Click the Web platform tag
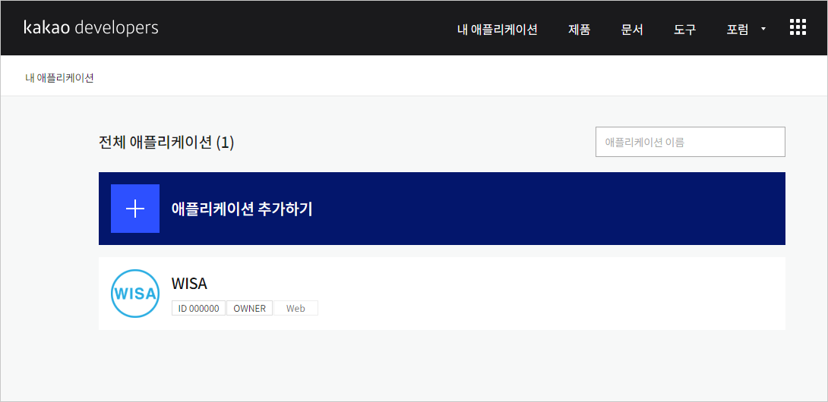This screenshot has width=828, height=402. tap(295, 308)
